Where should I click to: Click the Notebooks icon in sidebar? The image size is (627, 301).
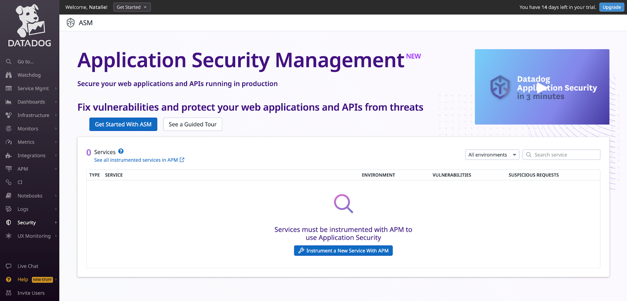click(9, 196)
